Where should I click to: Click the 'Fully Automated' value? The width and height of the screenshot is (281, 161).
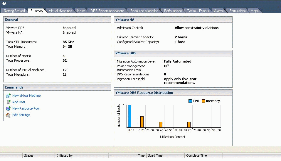pos(177,61)
